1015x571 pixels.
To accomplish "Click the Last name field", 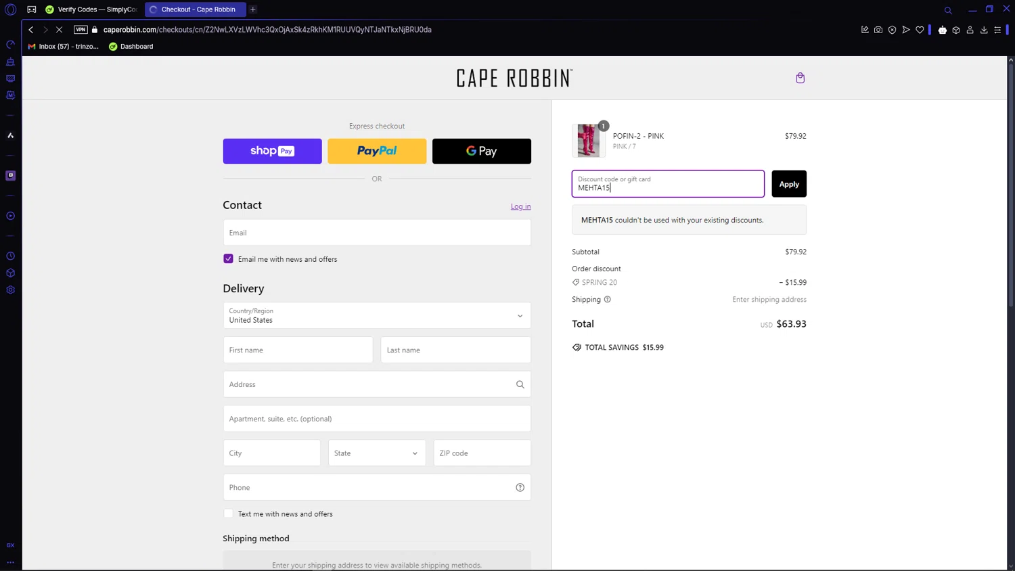I will [x=455, y=350].
